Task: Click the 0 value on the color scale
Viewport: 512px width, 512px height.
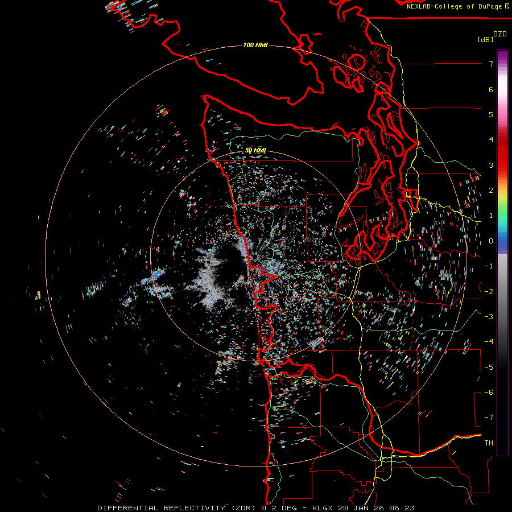Action: click(491, 241)
